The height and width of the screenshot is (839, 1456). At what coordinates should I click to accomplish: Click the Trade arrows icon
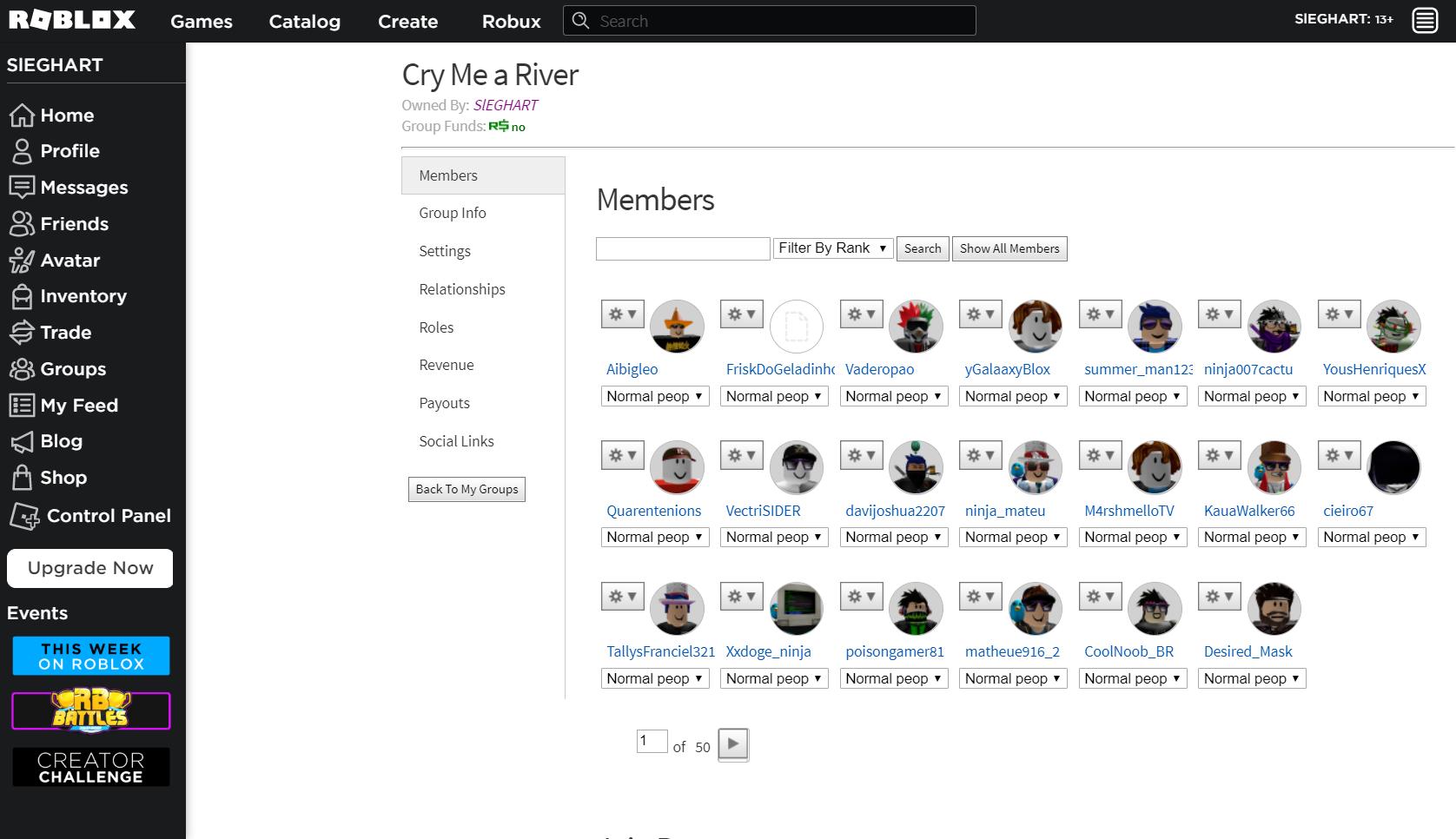[x=22, y=333]
